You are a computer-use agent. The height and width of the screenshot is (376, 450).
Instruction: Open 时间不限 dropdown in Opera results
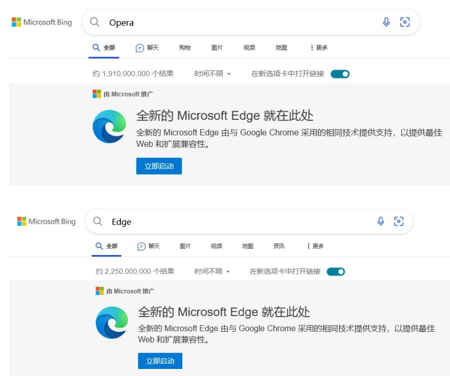[213, 74]
